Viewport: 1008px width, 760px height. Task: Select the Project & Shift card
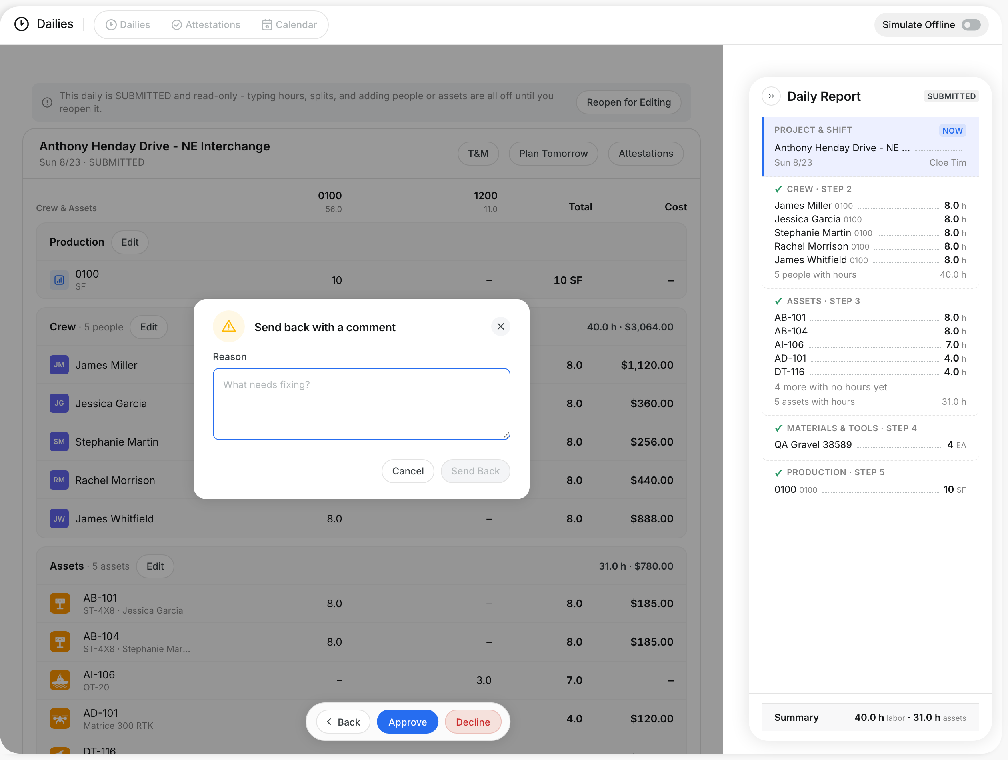[870, 146]
